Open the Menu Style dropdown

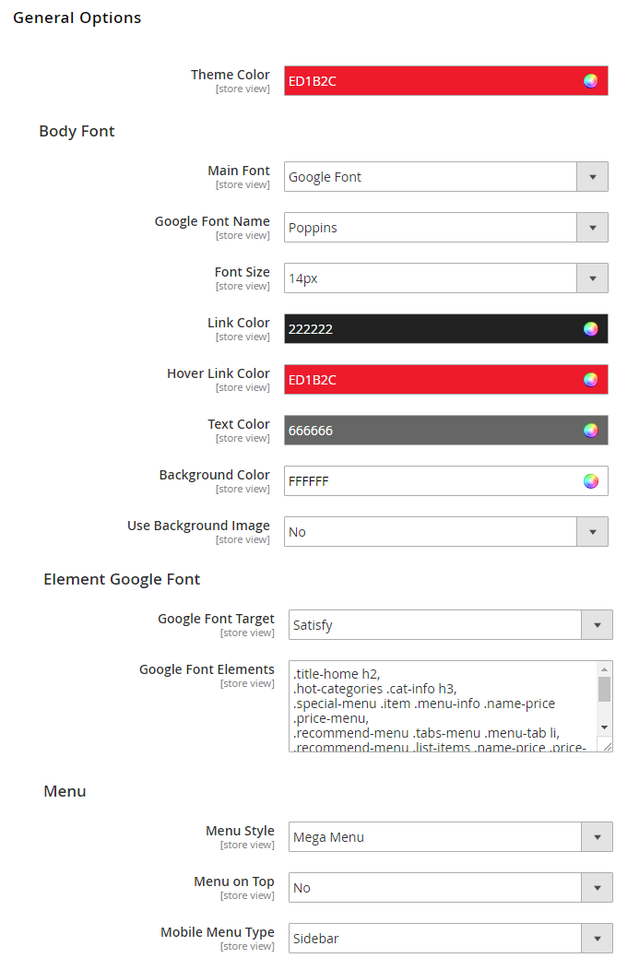[597, 837]
